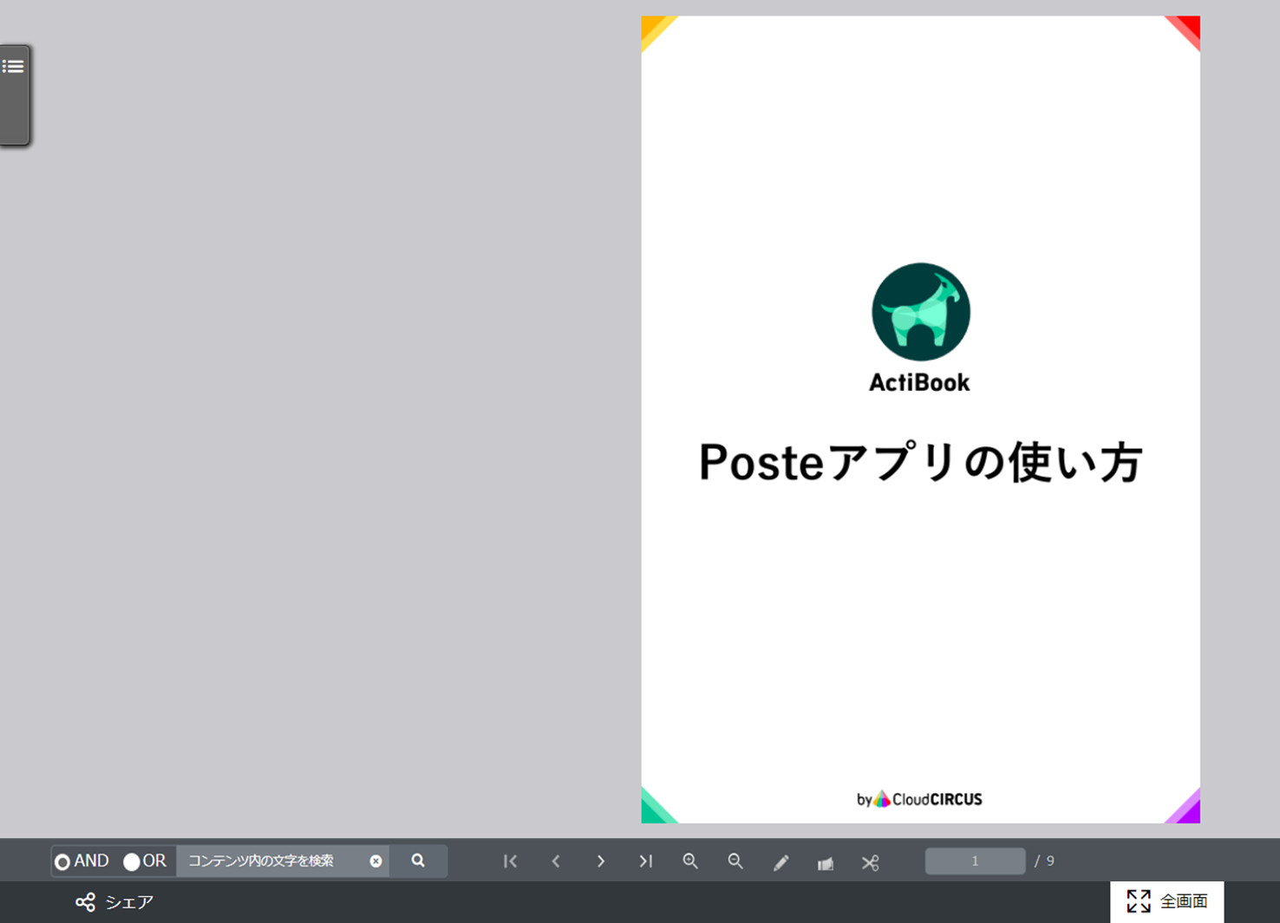This screenshot has width=1280, height=923.
Task: Click the Posteアプリの使い方 title text
Action: [920, 462]
